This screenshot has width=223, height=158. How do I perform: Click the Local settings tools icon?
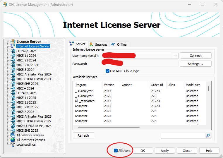click(x=13, y=145)
